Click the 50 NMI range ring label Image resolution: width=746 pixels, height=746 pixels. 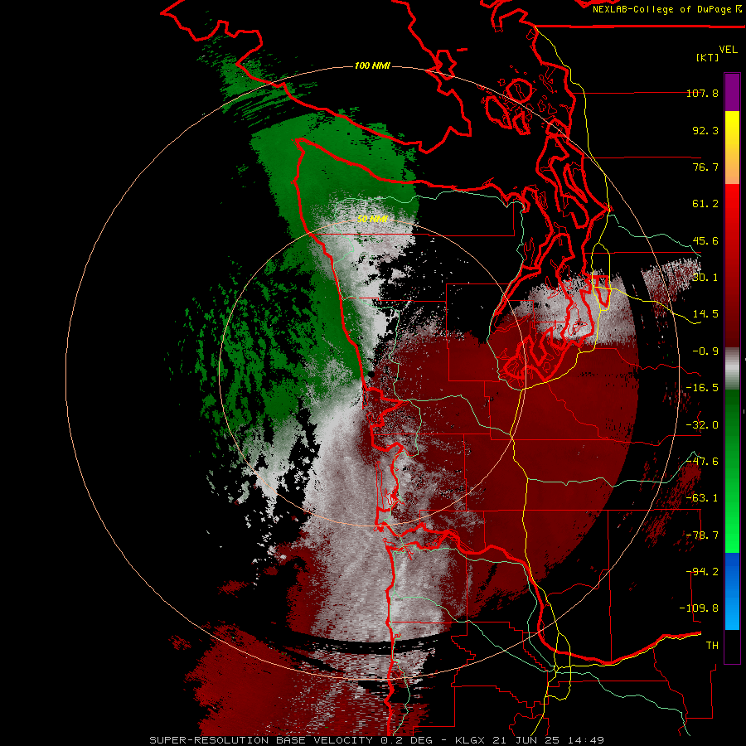(372, 220)
